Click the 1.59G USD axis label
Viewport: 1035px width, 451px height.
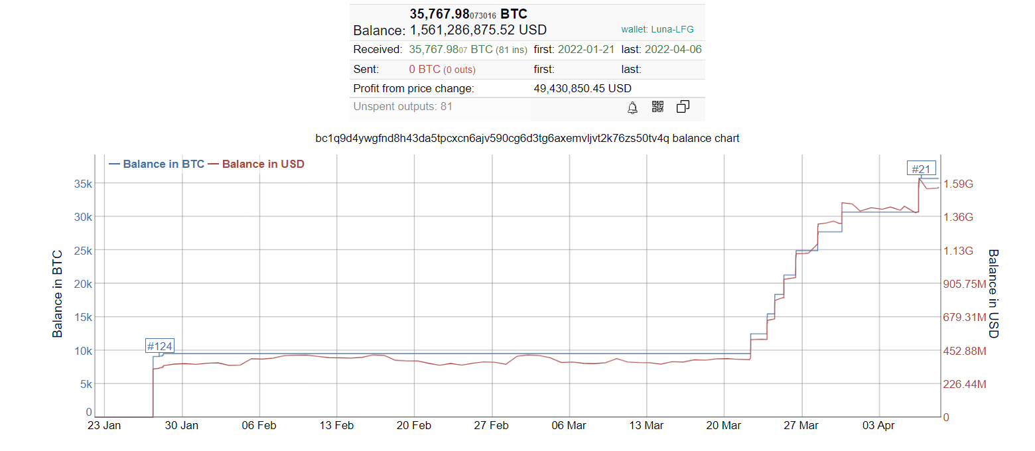pos(958,184)
